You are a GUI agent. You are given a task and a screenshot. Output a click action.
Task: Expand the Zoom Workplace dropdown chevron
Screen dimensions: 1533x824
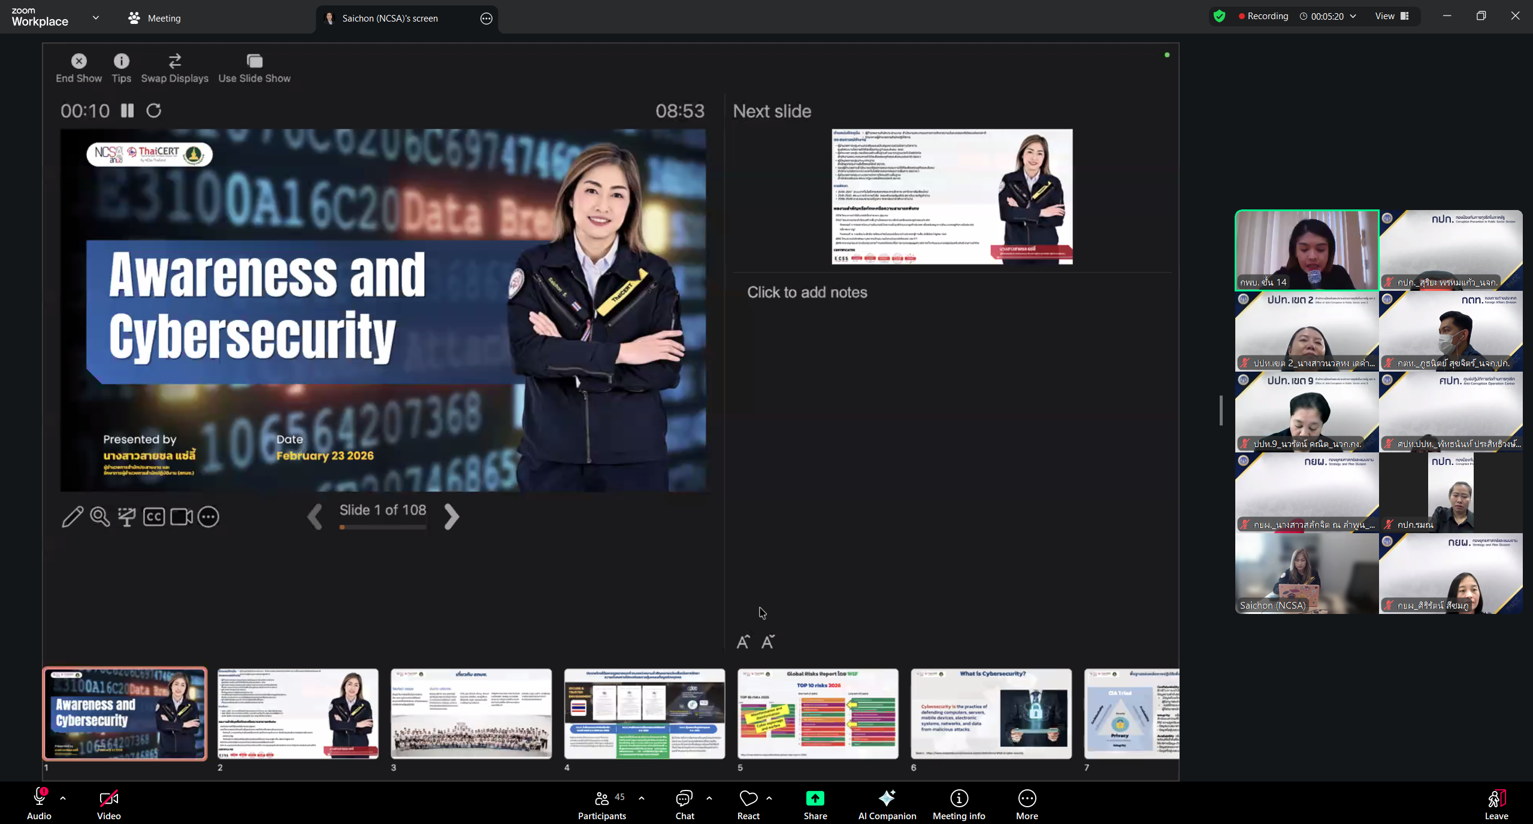pyautogui.click(x=96, y=18)
